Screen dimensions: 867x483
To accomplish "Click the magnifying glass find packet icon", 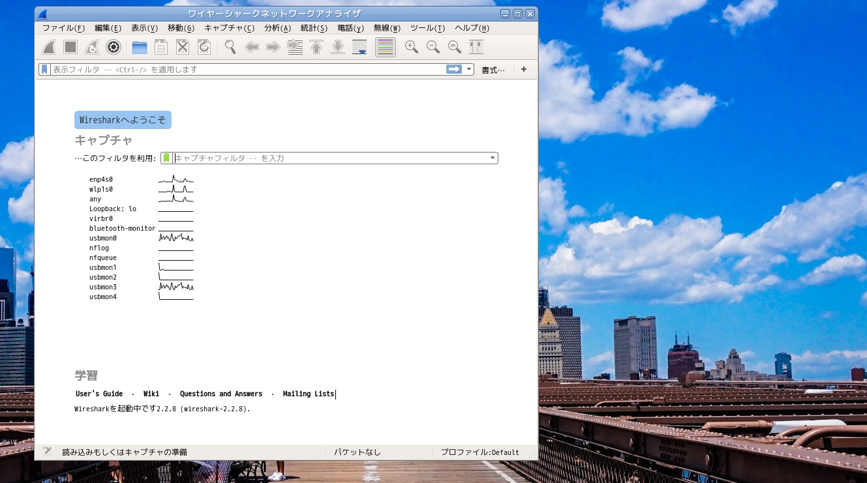I will click(230, 47).
